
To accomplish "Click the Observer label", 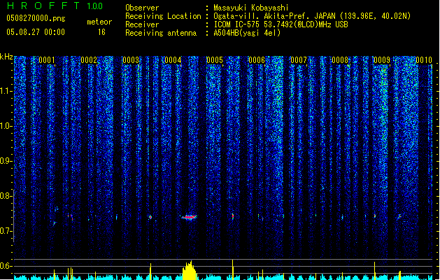I will click(142, 8).
